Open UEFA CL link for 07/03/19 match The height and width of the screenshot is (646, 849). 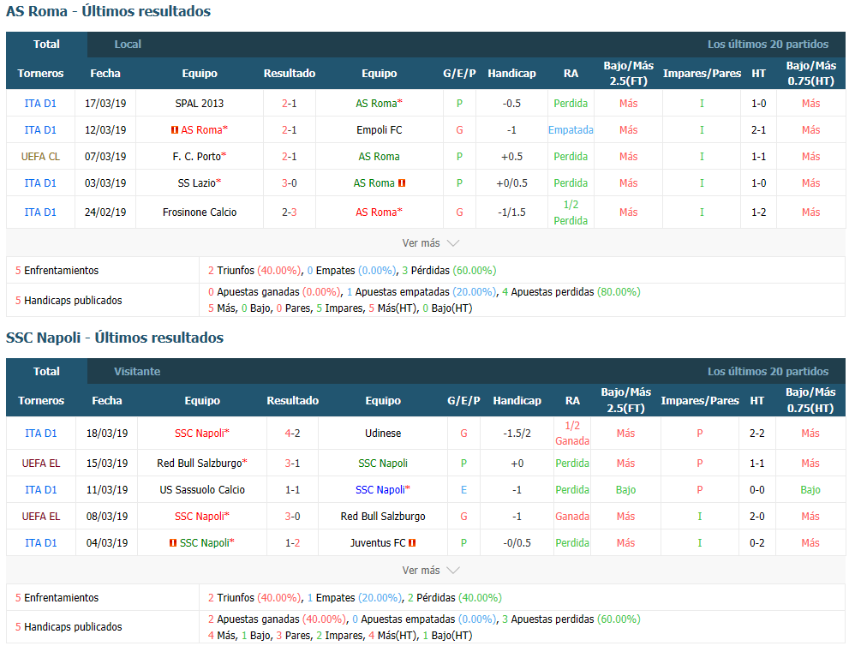(x=40, y=157)
